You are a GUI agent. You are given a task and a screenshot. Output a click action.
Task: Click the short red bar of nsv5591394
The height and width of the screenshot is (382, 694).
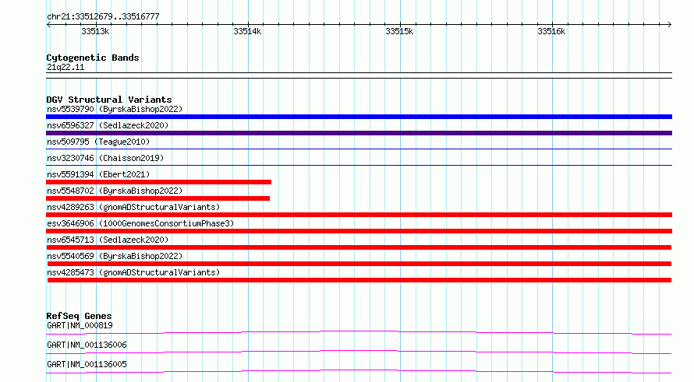pos(158,182)
